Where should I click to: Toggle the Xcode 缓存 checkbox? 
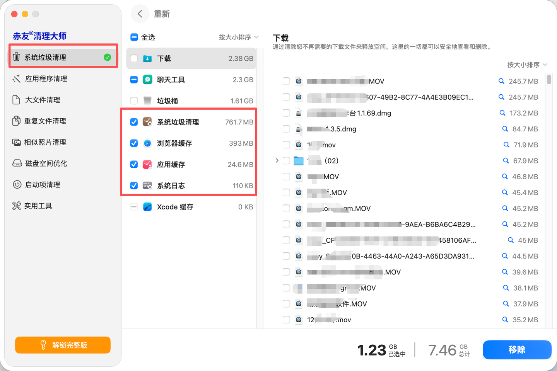134,207
